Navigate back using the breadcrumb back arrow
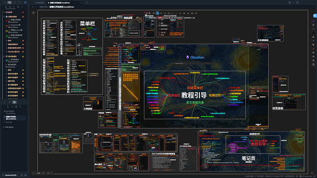Viewport: 317px width, 178px height. 33,7
